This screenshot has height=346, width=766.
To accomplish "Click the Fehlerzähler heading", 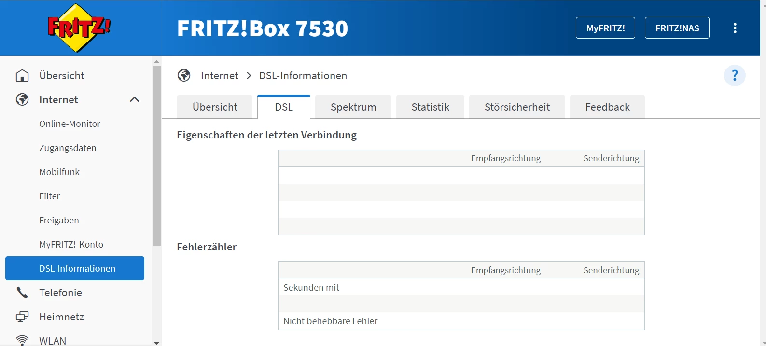I will [x=207, y=247].
